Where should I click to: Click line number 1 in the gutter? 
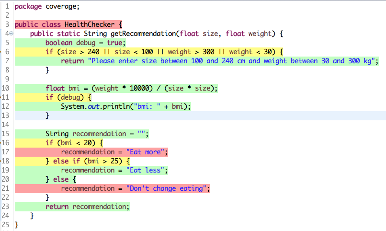point(7,6)
